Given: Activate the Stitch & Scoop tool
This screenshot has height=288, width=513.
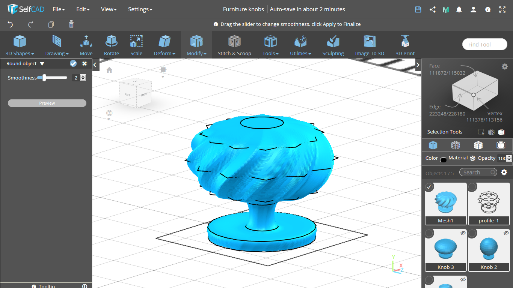Looking at the screenshot, I should tap(234, 45).
